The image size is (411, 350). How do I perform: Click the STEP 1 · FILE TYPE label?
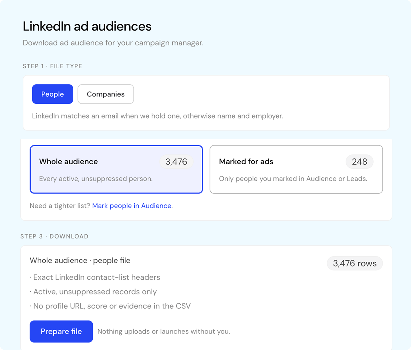[52, 66]
